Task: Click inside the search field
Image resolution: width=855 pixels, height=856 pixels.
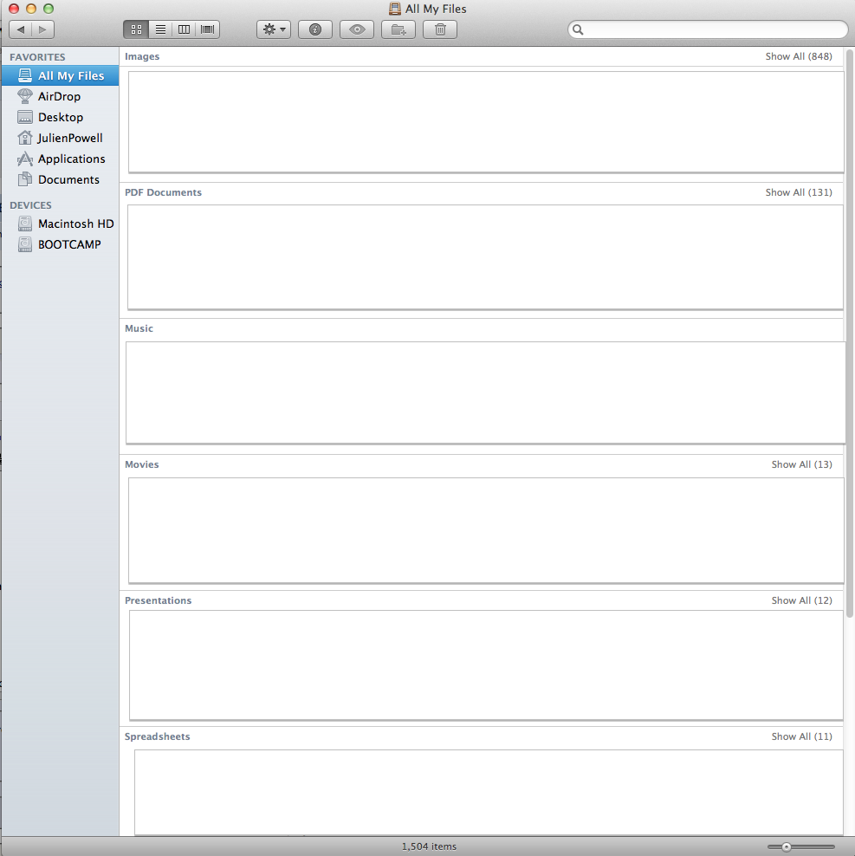Action: pos(708,29)
